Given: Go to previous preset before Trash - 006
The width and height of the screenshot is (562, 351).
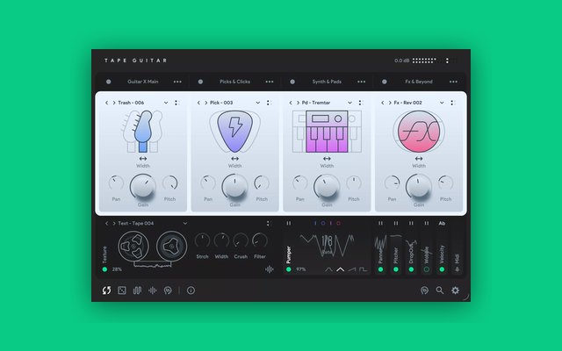Looking at the screenshot, I should (x=106, y=103).
